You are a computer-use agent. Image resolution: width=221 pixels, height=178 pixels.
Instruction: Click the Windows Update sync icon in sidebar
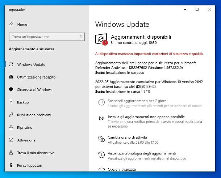[11, 64]
